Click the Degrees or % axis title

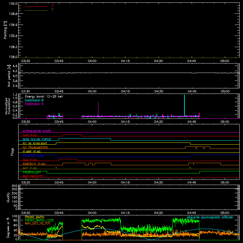tap(8, 228)
